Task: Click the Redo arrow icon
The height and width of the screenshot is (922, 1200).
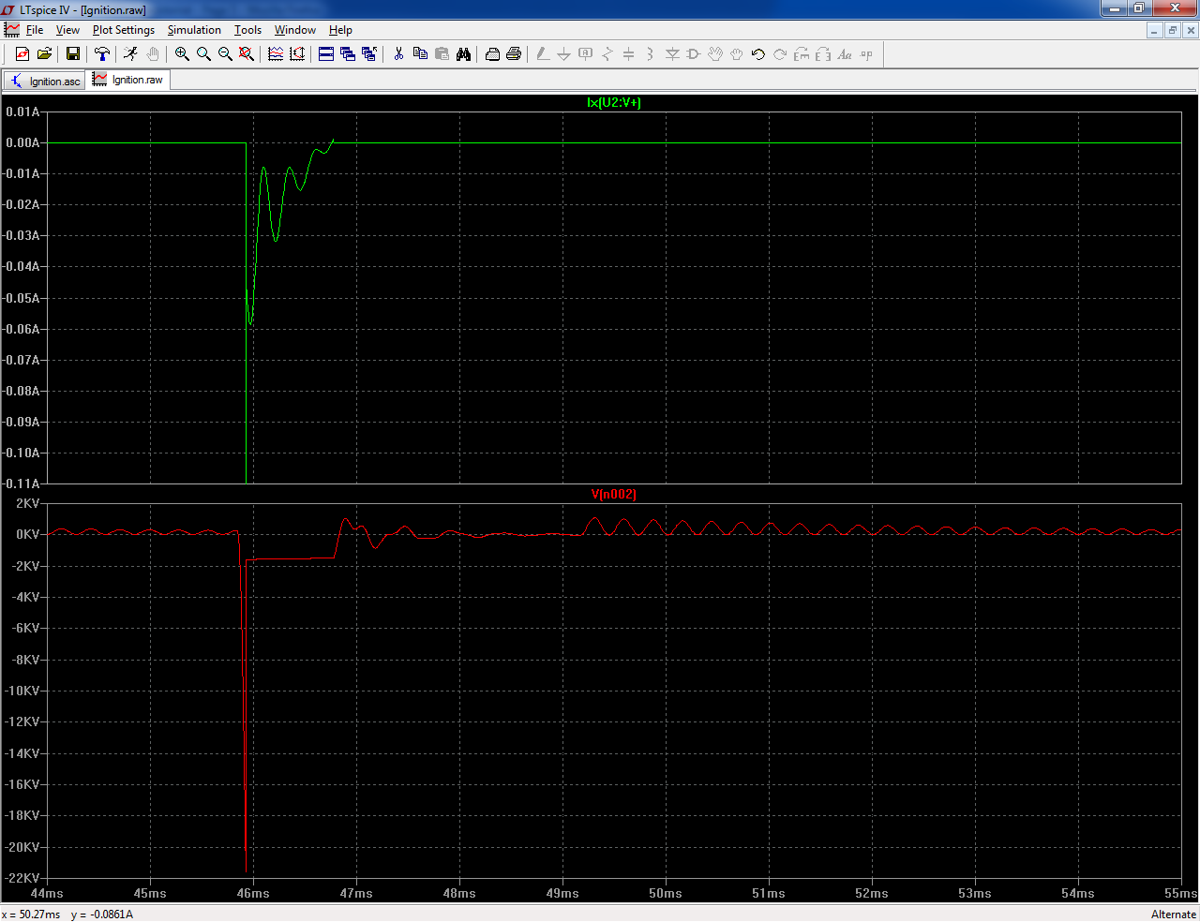Action: (x=780, y=54)
